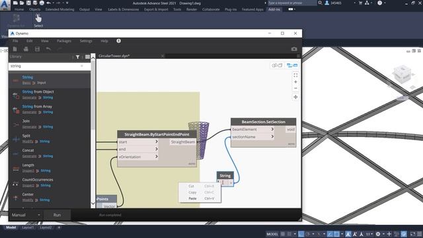Select CircularTower.dyn tab
Viewport: 423px width, 238px height.
[114, 56]
